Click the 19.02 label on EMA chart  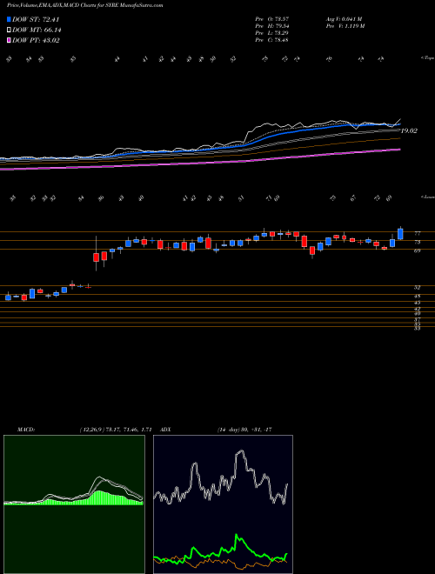[x=409, y=130]
